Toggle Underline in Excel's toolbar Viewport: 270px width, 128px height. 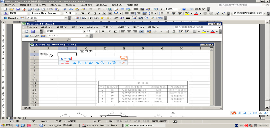click(x=115, y=32)
